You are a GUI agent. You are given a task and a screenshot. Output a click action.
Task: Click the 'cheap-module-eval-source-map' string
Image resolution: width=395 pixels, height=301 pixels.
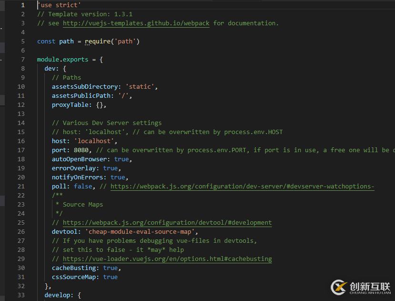click(x=140, y=232)
